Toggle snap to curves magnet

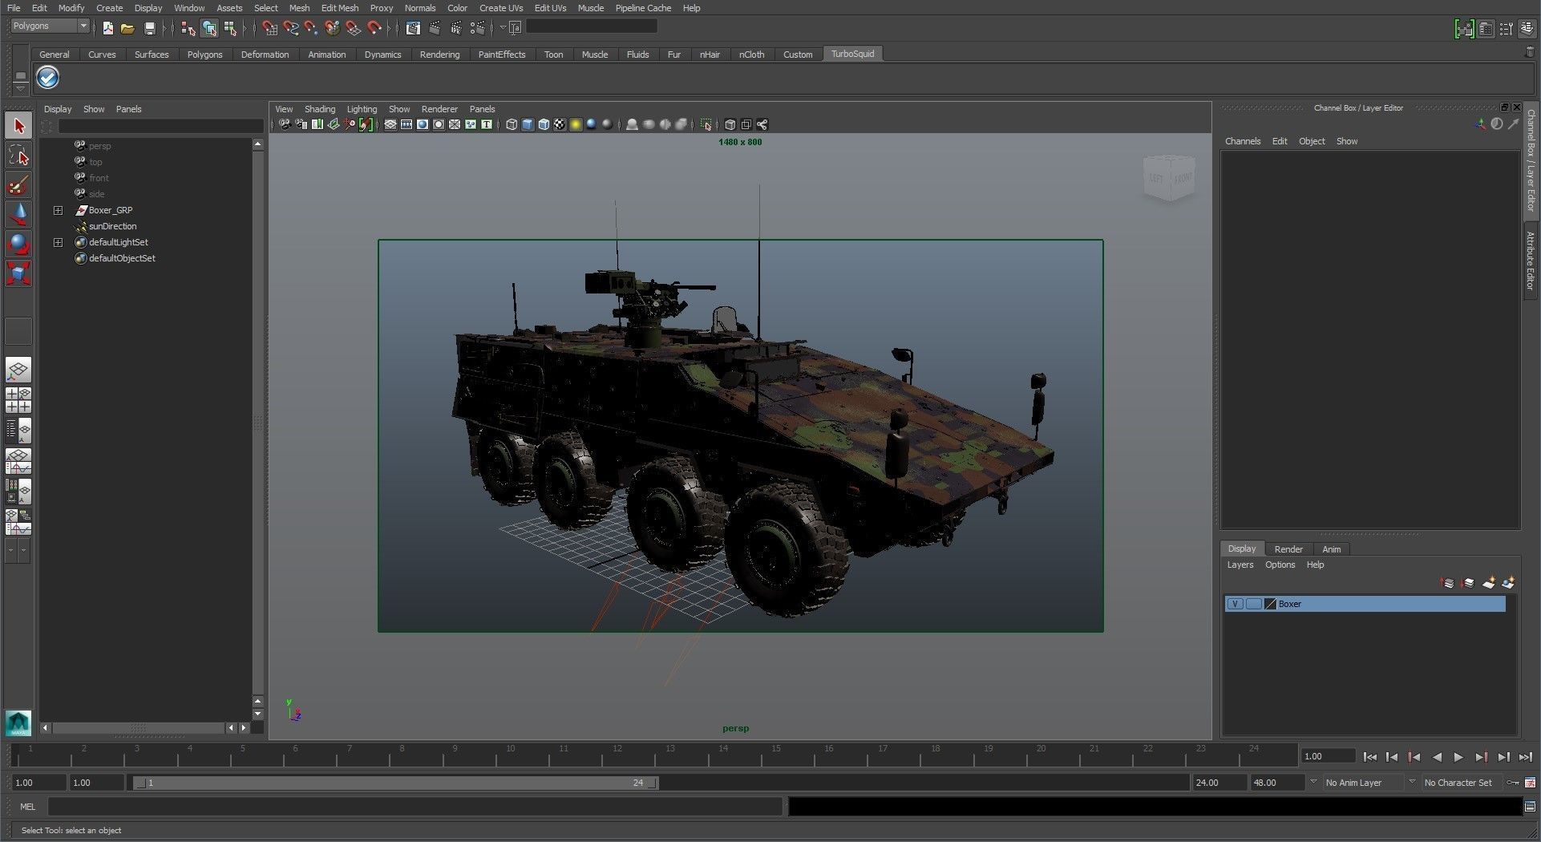tap(291, 28)
